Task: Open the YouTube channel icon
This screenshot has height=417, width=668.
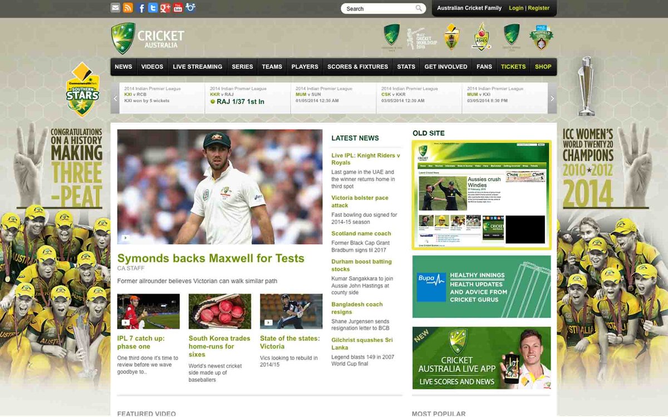Action: [x=178, y=8]
